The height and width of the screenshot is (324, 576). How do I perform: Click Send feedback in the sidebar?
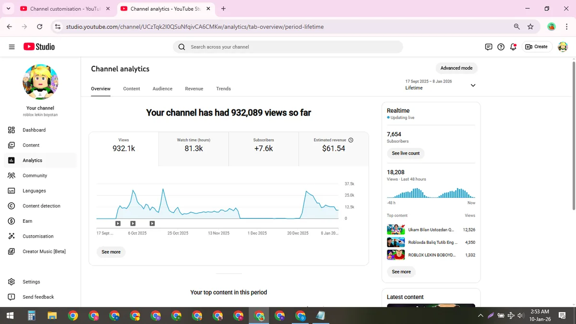(x=40, y=297)
